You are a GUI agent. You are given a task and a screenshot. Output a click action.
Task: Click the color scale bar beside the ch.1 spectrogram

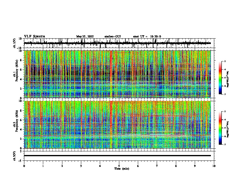(x=220, y=78)
